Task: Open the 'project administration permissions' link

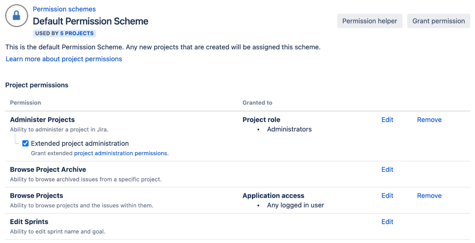Action: click(x=121, y=153)
